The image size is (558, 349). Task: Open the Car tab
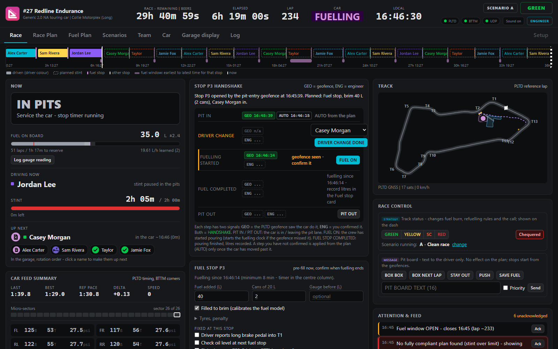[x=166, y=35]
